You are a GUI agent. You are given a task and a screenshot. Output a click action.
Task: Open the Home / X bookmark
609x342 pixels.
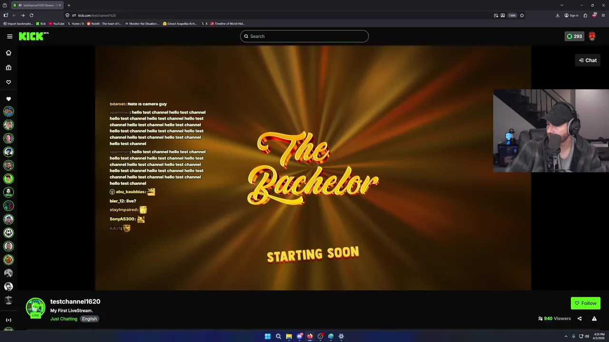pos(76,23)
